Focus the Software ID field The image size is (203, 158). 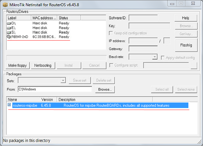point(143,18)
